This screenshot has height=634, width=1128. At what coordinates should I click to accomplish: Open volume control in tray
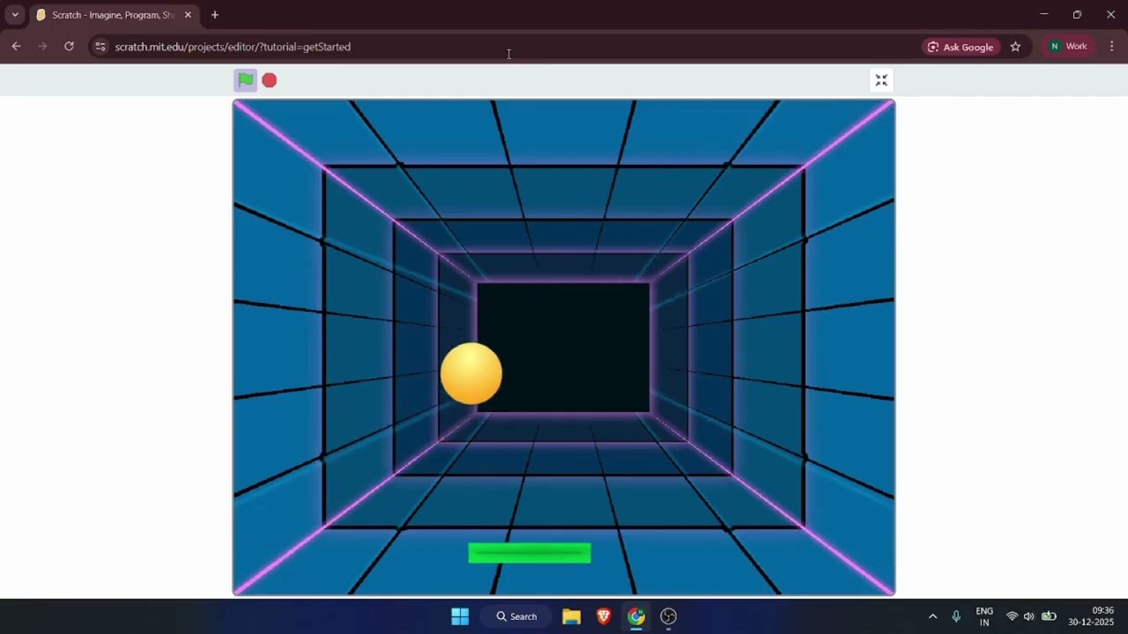[1028, 616]
